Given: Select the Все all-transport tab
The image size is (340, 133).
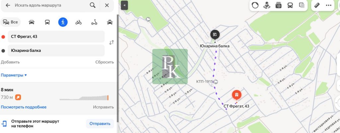Looking at the screenshot, I should click(11, 22).
